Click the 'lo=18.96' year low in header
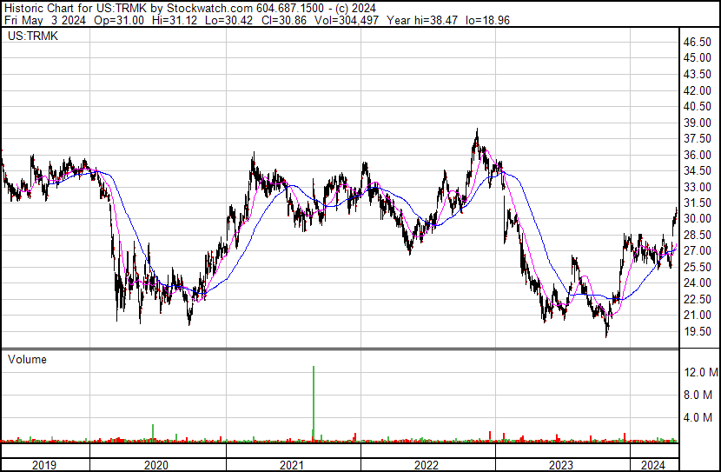This screenshot has width=721, height=472. click(x=487, y=20)
